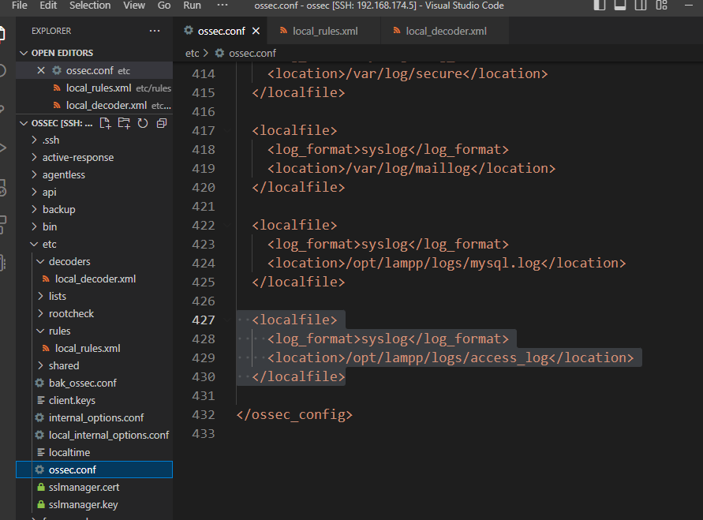The image size is (703, 520).
Task: Fold localfile block at line 427
Action: (228, 320)
